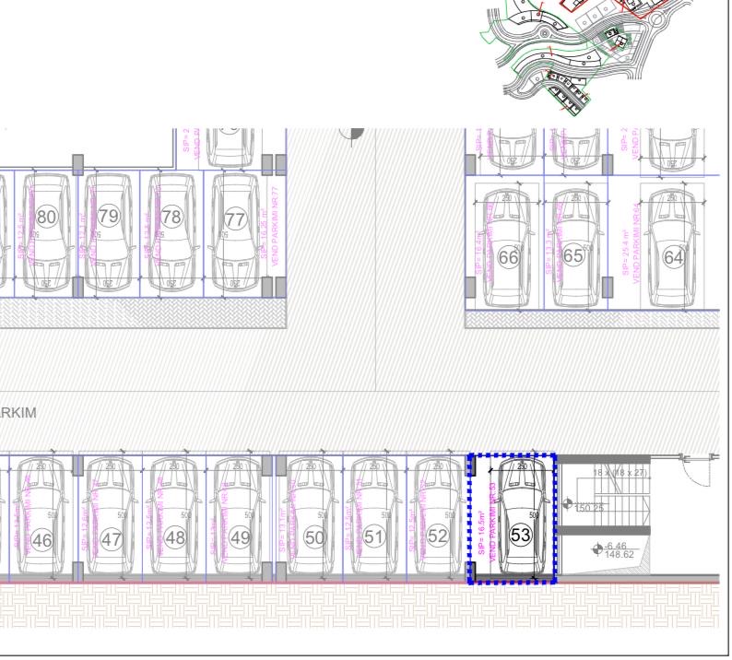Image resolution: width=732 pixels, height=660 pixels.
Task: Click parking space number 79
Action: tap(109, 218)
